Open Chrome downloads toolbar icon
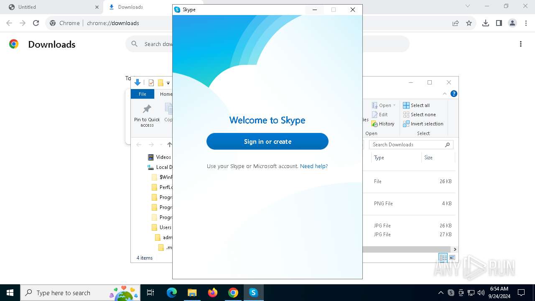 click(x=486, y=23)
